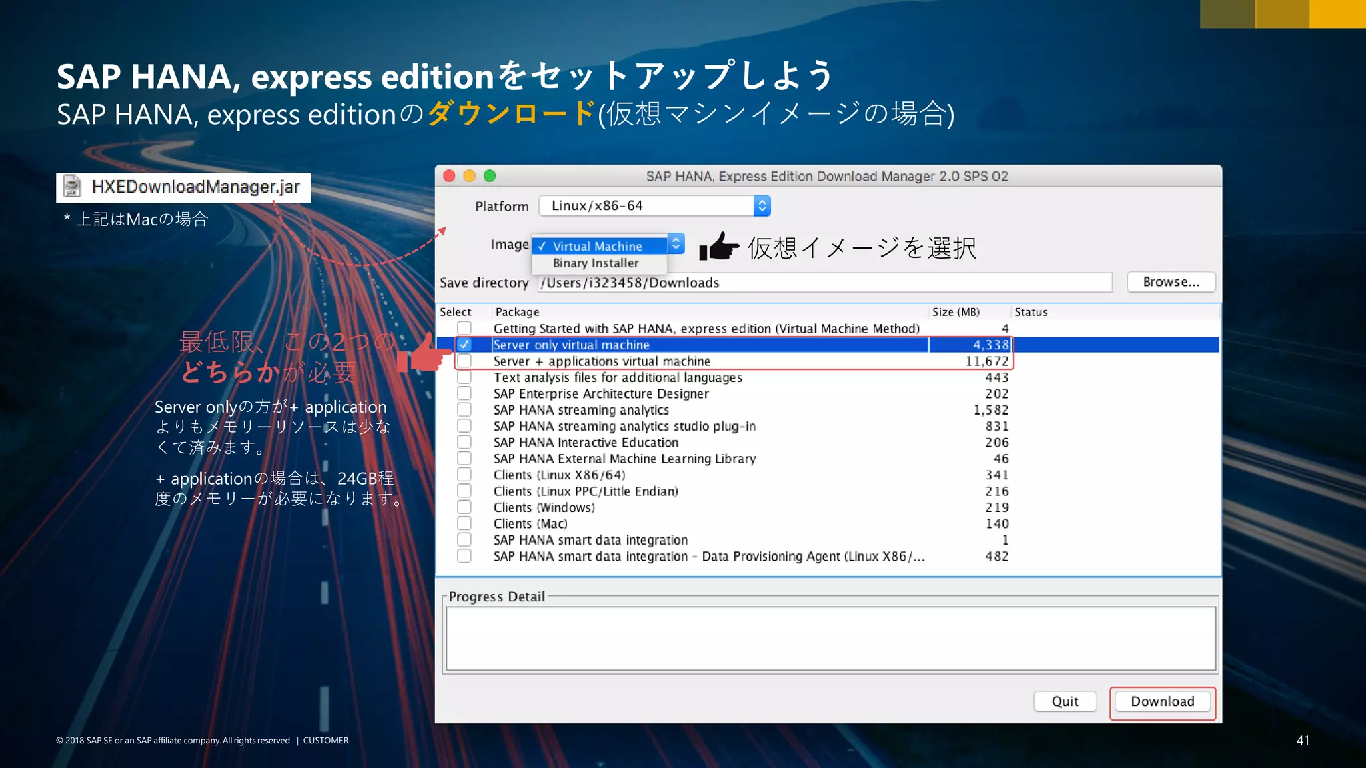Select the Clients (Linux PPC/Little Endian) checkbox
Screen dimensions: 1366x768
coord(464,491)
